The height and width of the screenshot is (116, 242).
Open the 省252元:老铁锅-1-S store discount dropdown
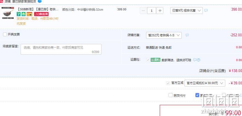(x=164, y=35)
